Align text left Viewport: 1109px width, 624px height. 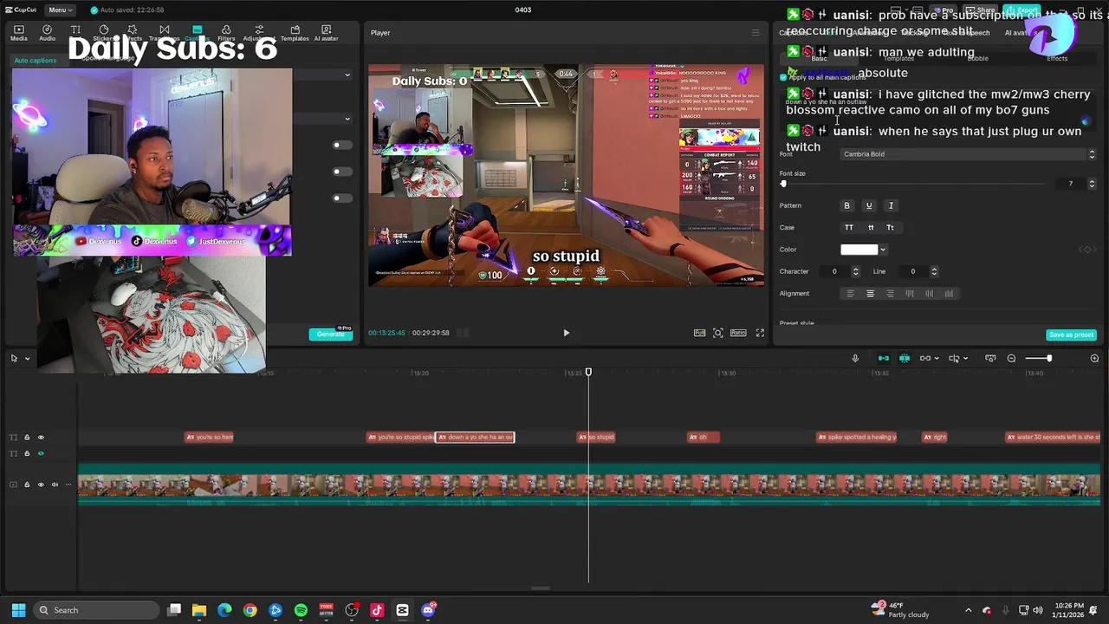850,294
